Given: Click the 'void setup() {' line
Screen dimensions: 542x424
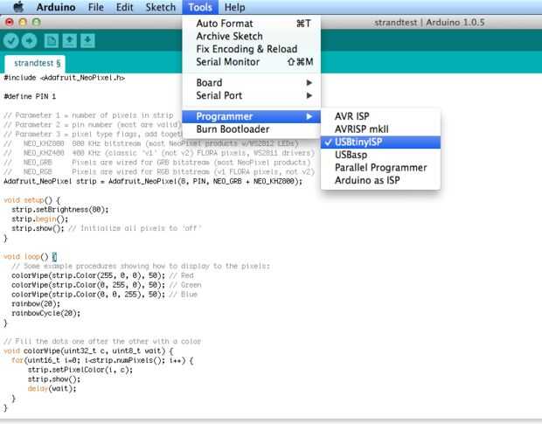Looking at the screenshot, I should (x=31, y=200).
